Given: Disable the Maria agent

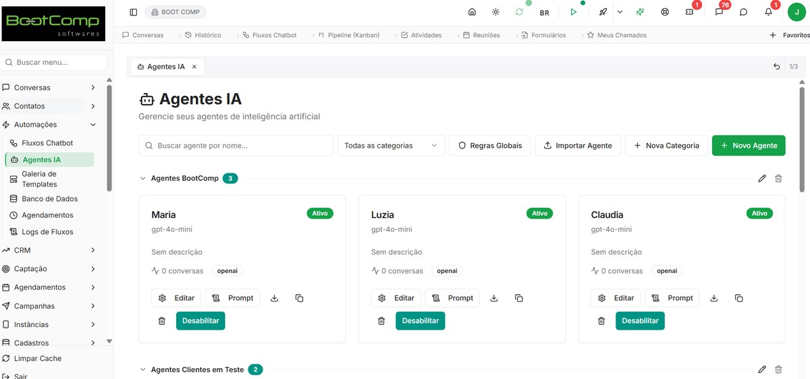Looking at the screenshot, I should click(x=200, y=321).
